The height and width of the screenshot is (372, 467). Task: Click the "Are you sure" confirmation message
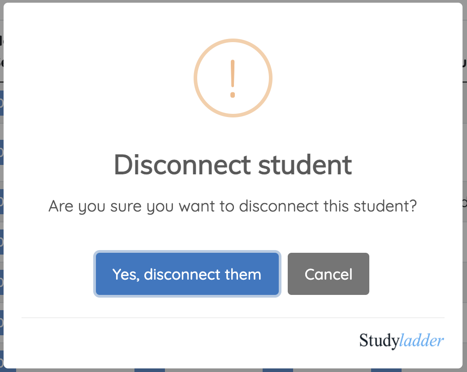tap(233, 206)
